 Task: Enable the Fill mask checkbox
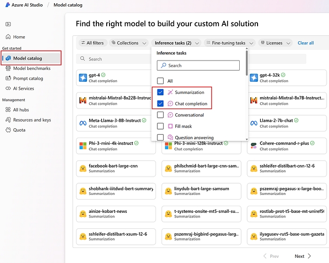[160, 126]
